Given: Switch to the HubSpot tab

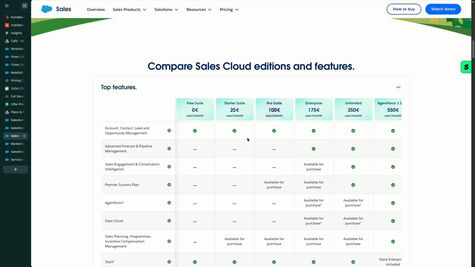Looking at the screenshot, I should (15, 25).
